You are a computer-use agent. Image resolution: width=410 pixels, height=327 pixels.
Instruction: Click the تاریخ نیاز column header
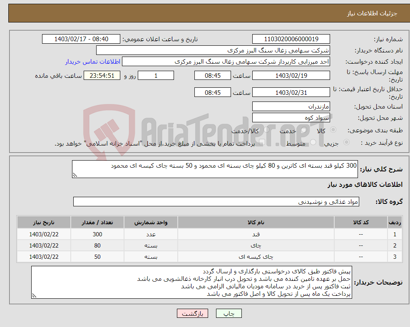[44, 223]
